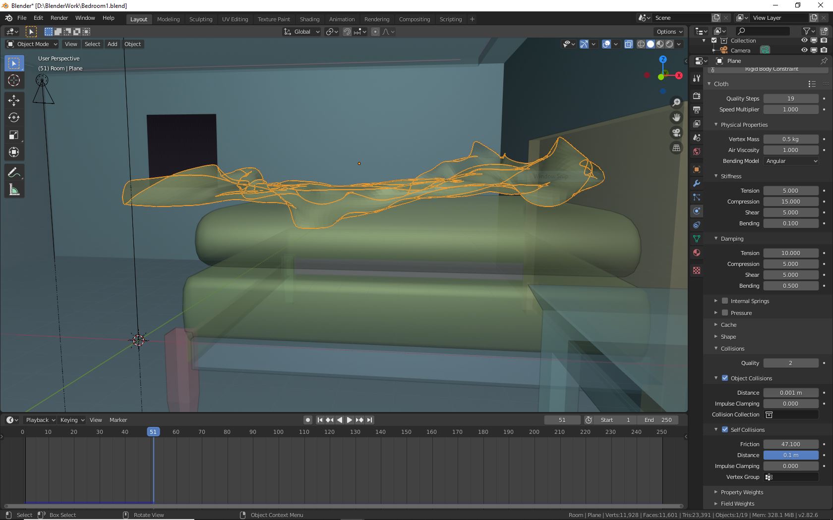Toggle Collection exclude checkbox in outliner

click(x=714, y=41)
